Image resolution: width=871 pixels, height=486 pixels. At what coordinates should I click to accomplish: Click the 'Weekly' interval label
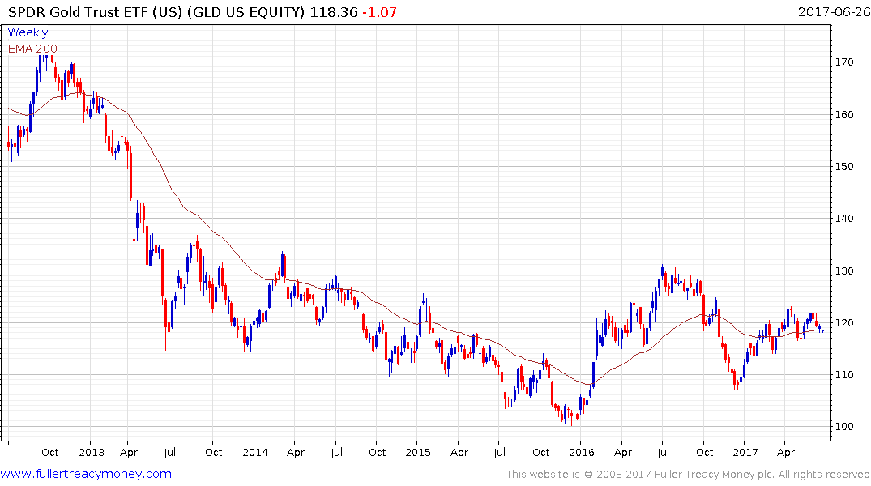(x=28, y=32)
